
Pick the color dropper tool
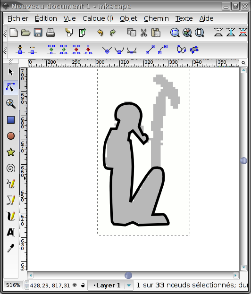coord(11,248)
